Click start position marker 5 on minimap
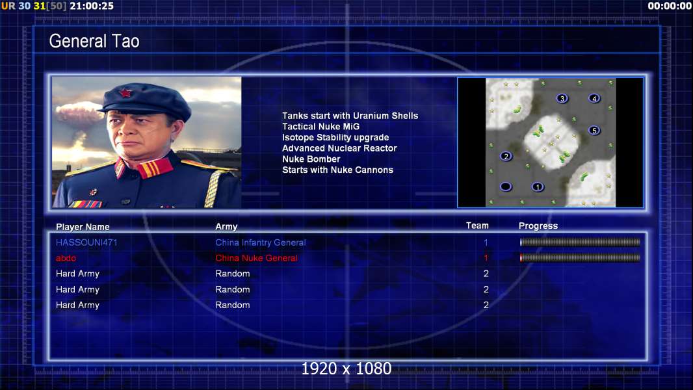The width and height of the screenshot is (693, 390). (x=594, y=130)
